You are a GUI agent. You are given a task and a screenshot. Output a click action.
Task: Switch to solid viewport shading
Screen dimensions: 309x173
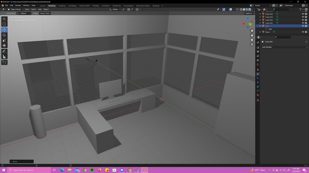(x=244, y=9)
